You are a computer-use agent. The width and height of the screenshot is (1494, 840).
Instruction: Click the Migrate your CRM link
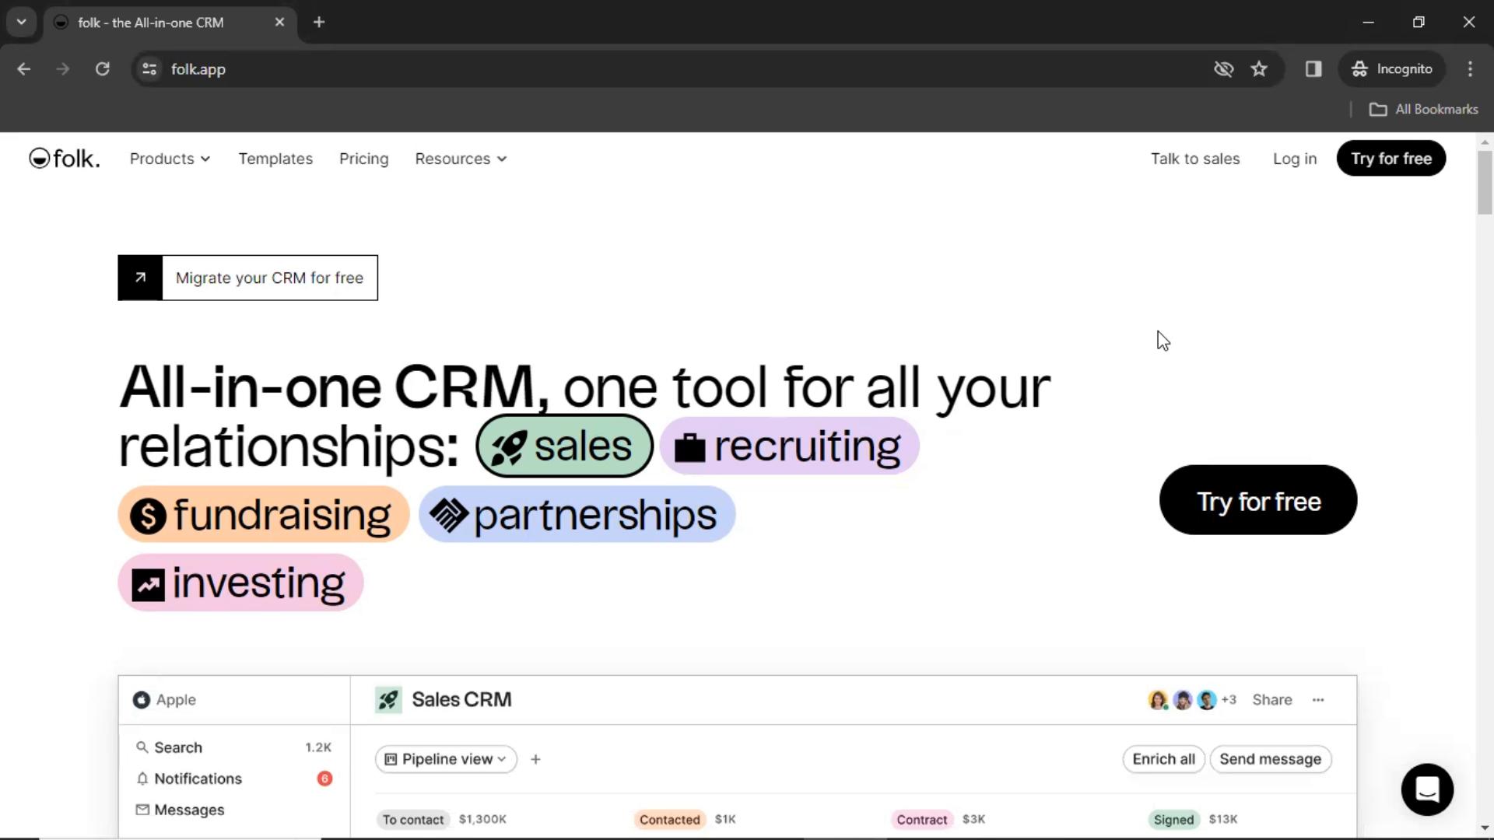247,278
